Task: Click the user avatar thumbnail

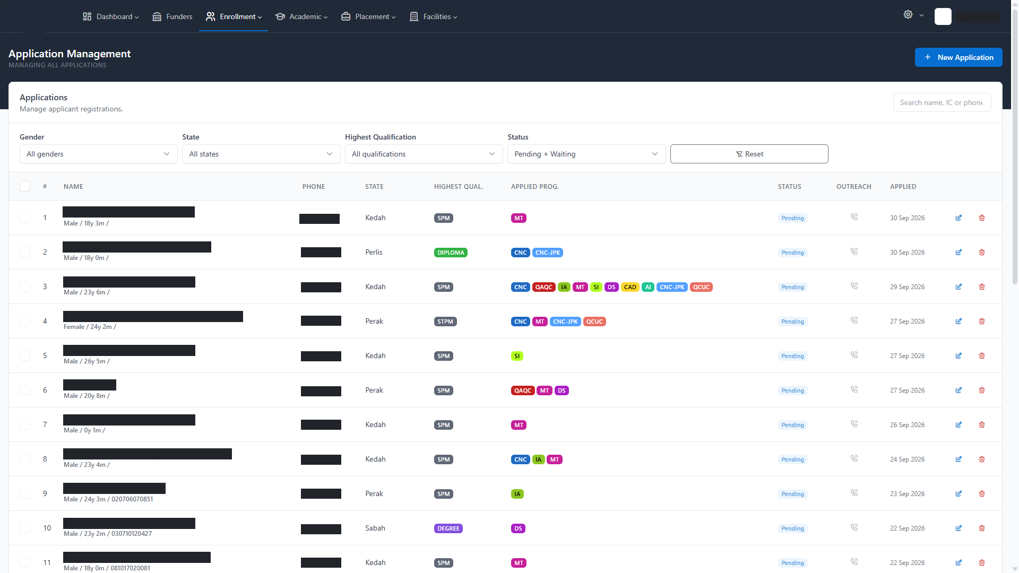Action: coord(943,16)
